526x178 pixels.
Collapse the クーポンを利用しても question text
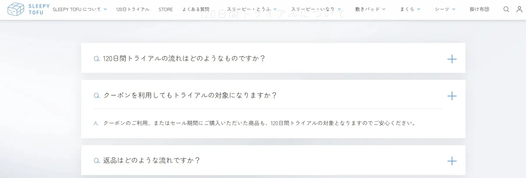click(190, 96)
